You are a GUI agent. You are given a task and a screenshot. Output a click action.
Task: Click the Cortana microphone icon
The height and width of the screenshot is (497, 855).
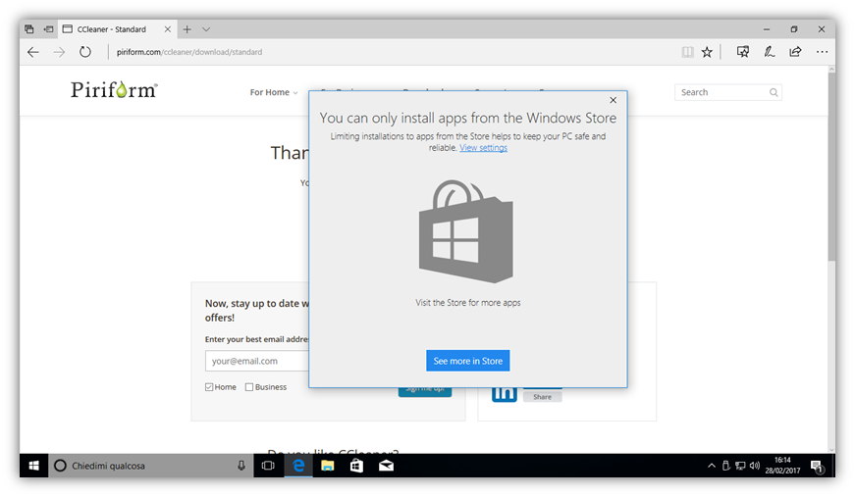pyautogui.click(x=241, y=466)
